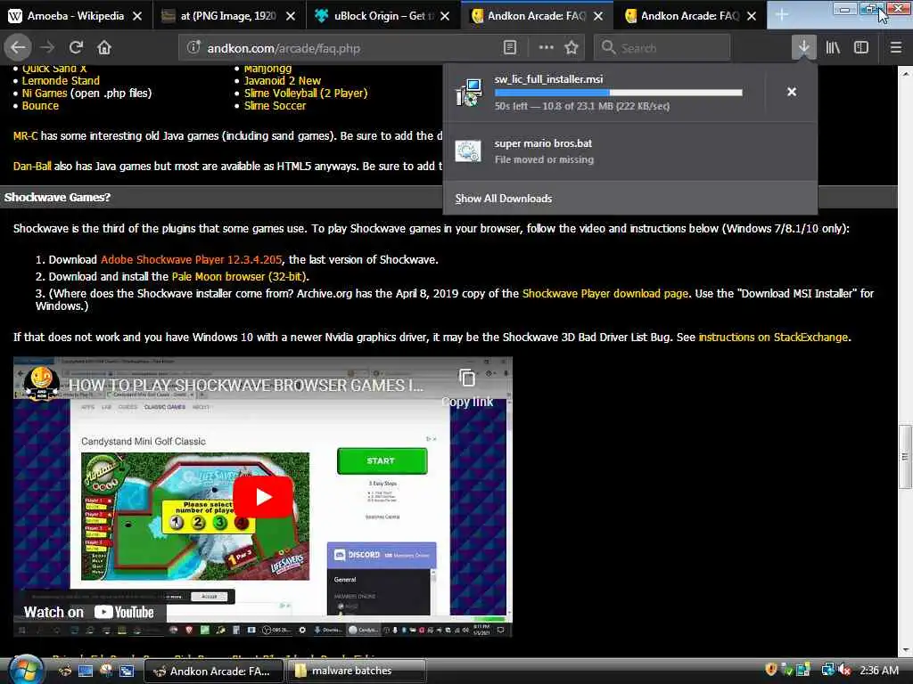913x684 pixels.
Task: Open the Slime Soccer link
Action: click(275, 106)
